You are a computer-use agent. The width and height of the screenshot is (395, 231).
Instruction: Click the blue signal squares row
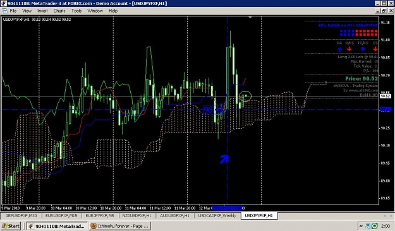point(347,33)
